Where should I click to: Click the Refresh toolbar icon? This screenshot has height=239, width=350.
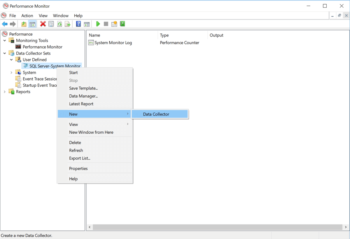[x=59, y=24]
